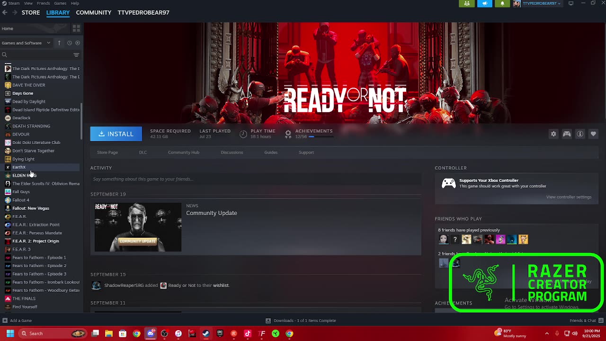Sort library with the up arrow icon
Image resolution: width=606 pixels, height=341 pixels.
click(x=59, y=43)
